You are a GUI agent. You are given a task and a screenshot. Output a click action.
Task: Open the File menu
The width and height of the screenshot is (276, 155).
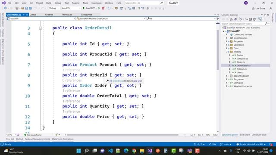click(9, 3)
